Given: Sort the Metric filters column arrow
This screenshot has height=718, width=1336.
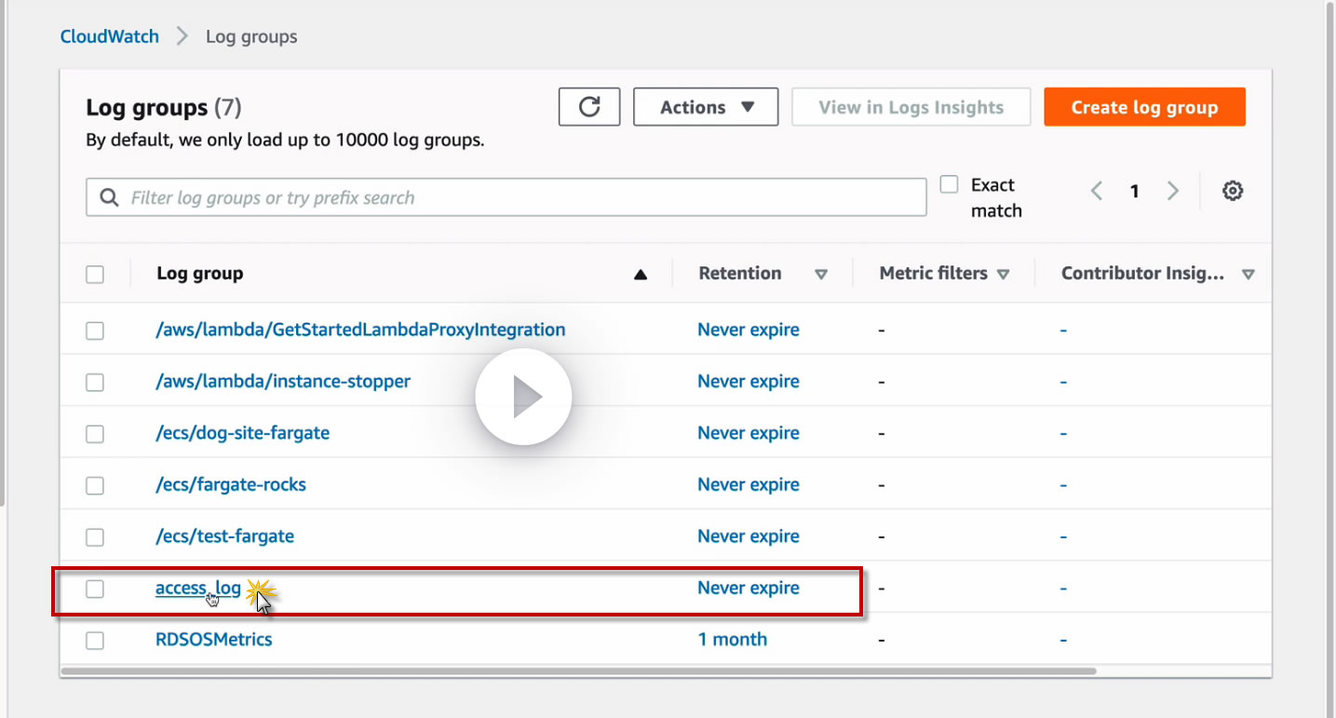Looking at the screenshot, I should click(x=1003, y=274).
